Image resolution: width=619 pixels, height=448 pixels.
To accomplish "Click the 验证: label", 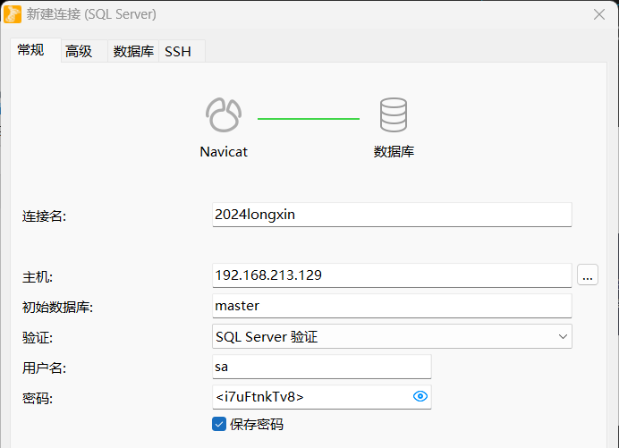I will [x=38, y=338].
